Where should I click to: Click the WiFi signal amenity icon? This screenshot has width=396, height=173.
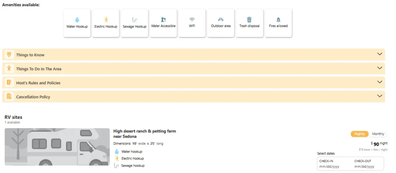[192, 20]
